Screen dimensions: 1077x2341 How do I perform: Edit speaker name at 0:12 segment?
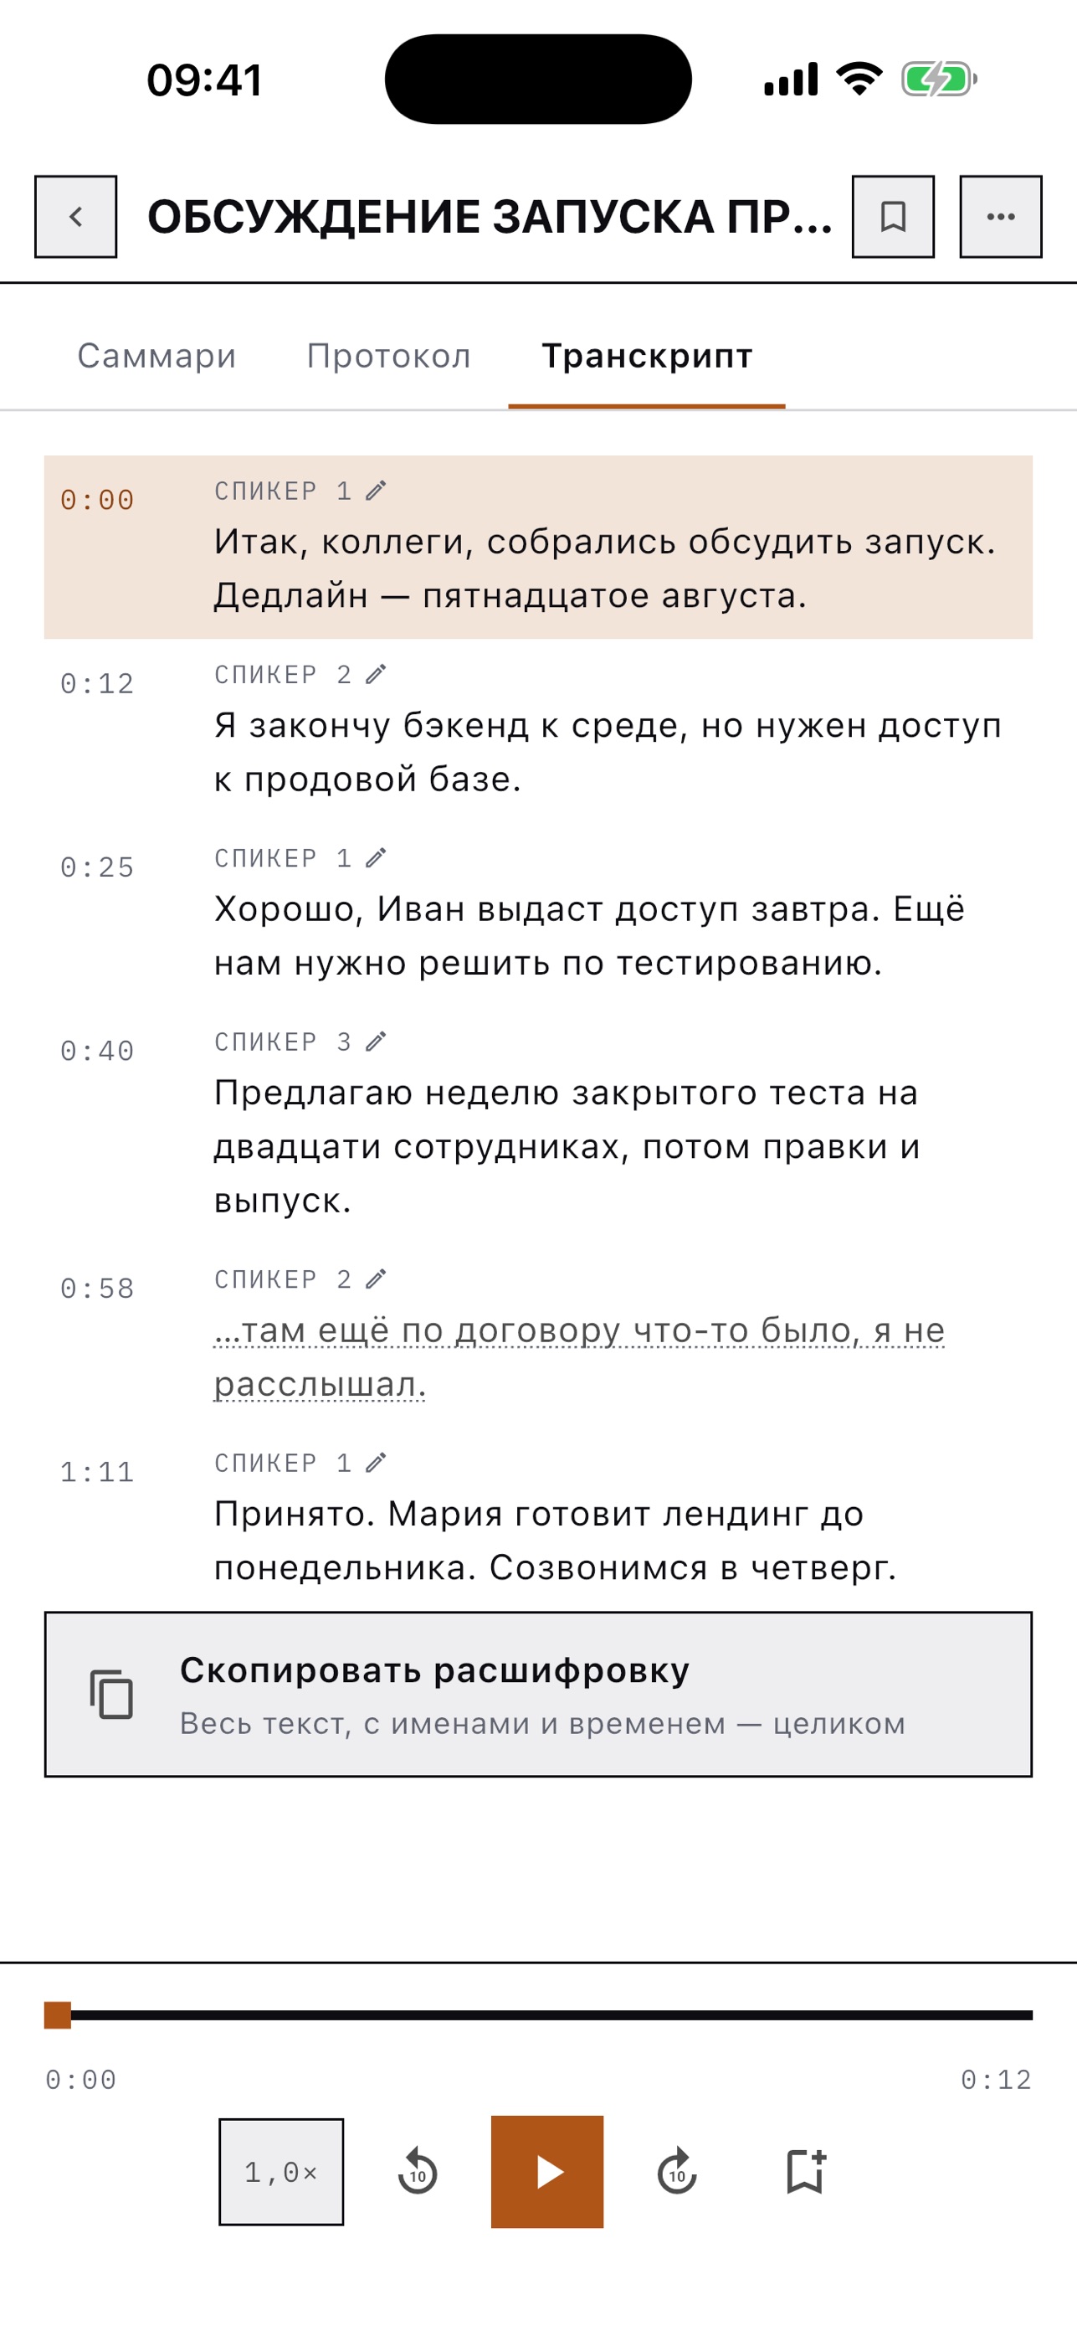(376, 674)
